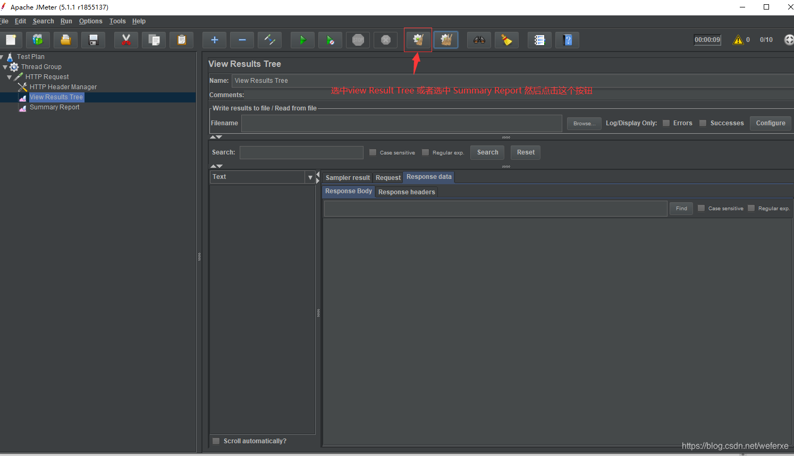Open the Function Helper dialog icon
Viewport: 794px width, 456px height.
point(539,40)
